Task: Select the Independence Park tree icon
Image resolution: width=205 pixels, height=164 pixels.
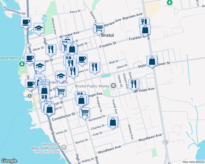Action: pos(22,64)
